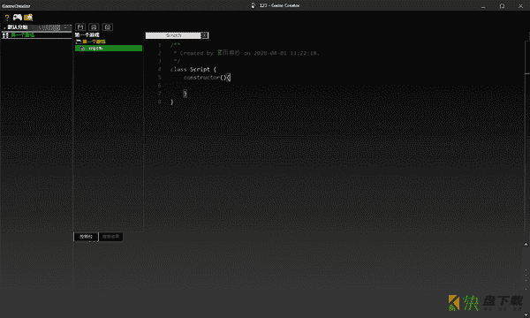
Task: Click line number 6 in the editor gutter
Action: (160, 86)
